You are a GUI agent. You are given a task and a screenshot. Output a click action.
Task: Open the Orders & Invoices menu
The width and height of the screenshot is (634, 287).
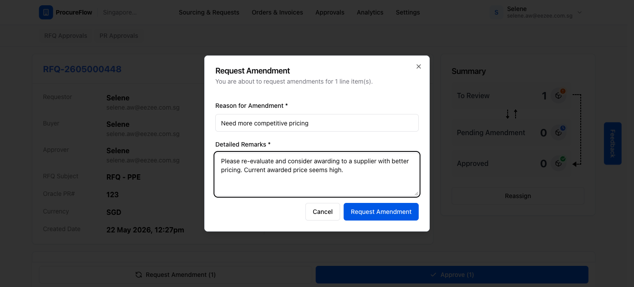click(277, 12)
